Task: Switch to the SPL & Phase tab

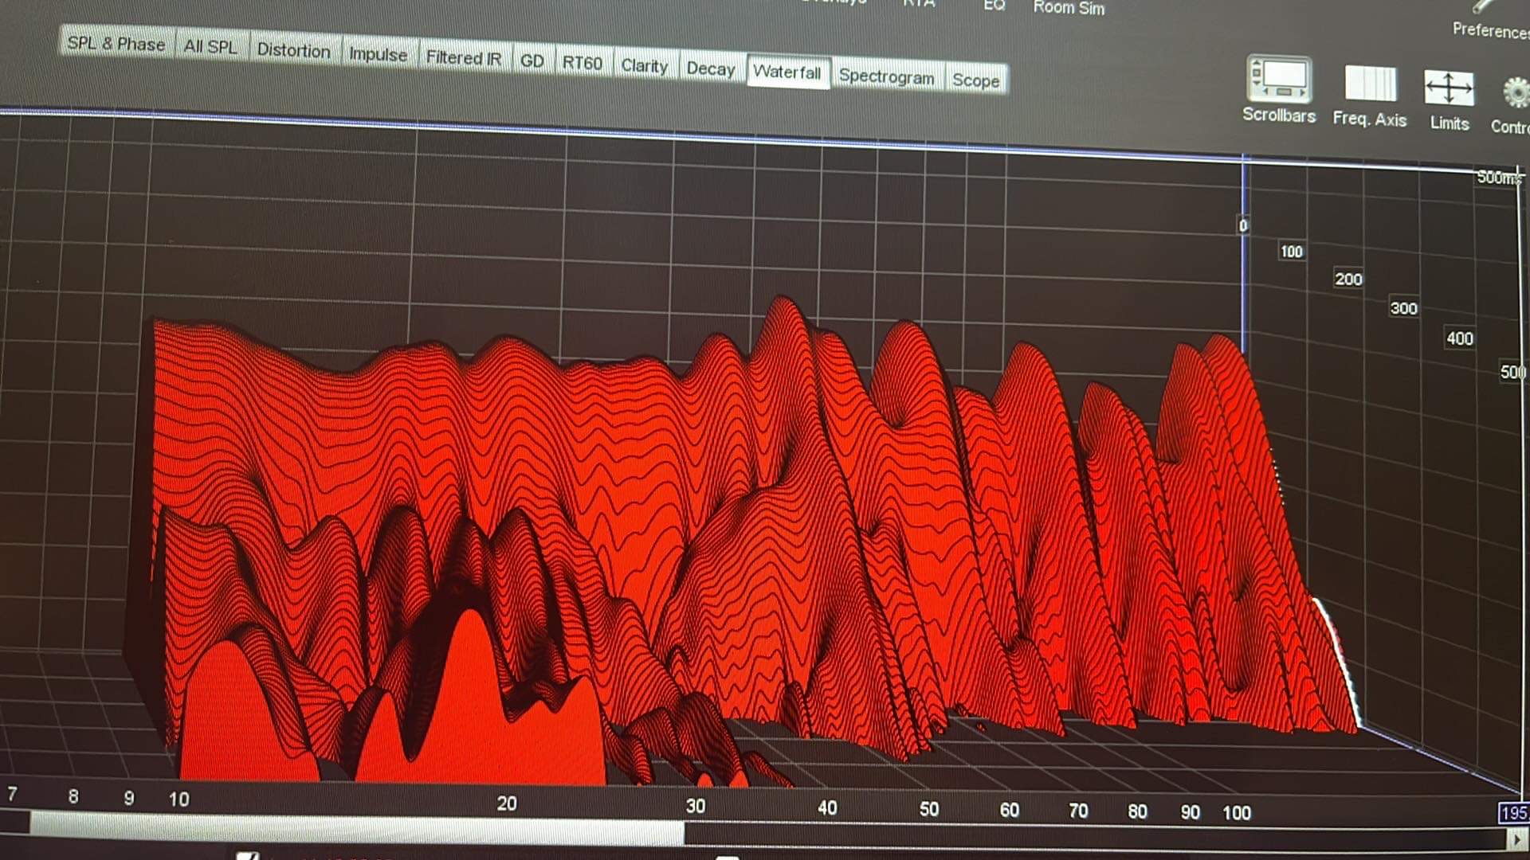Action: coord(116,43)
